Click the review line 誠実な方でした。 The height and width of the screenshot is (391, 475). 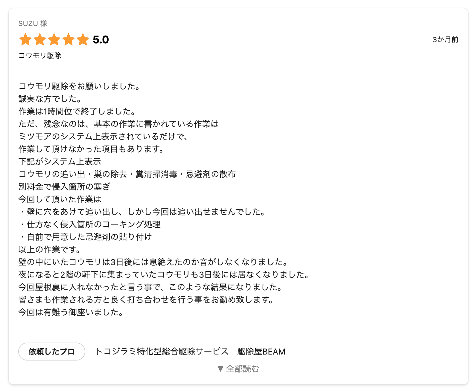point(50,99)
